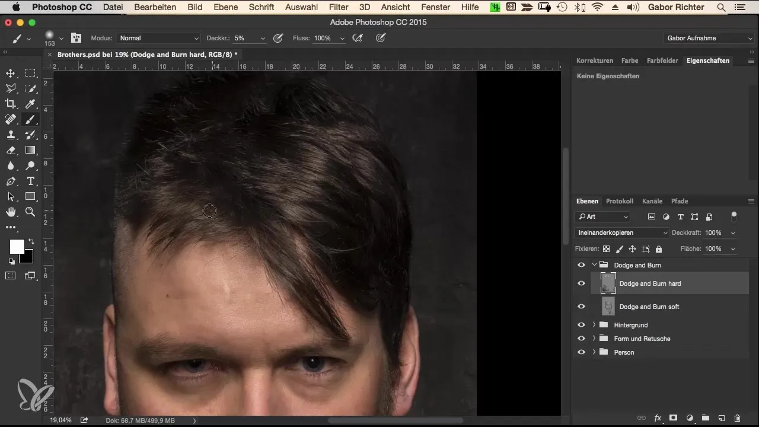Toggle pressure for opacity
759x427 pixels.
[x=278, y=38]
